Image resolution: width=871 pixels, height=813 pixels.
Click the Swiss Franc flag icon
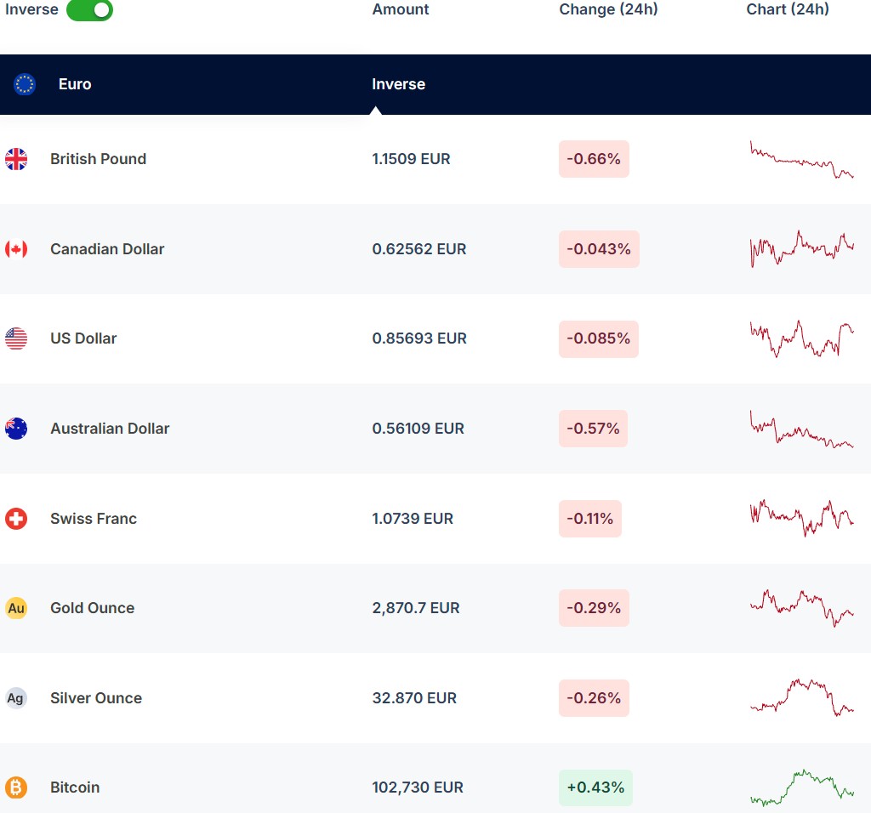pos(16,519)
